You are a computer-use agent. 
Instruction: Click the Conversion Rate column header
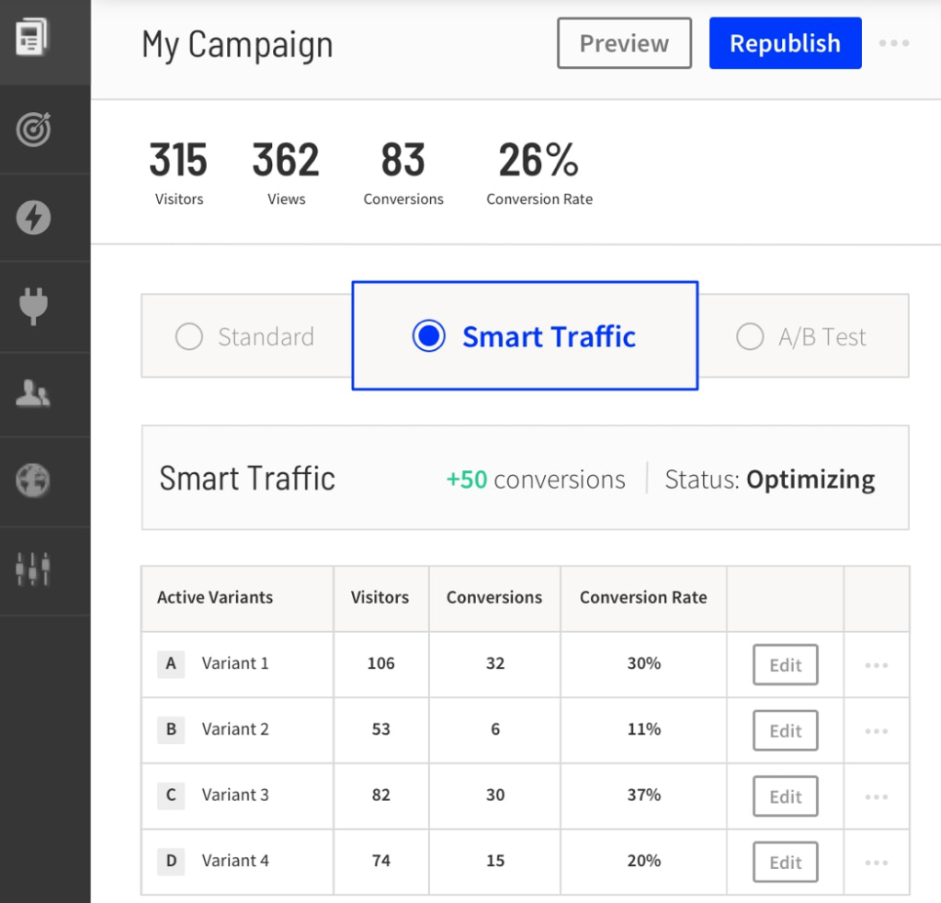[x=643, y=597]
